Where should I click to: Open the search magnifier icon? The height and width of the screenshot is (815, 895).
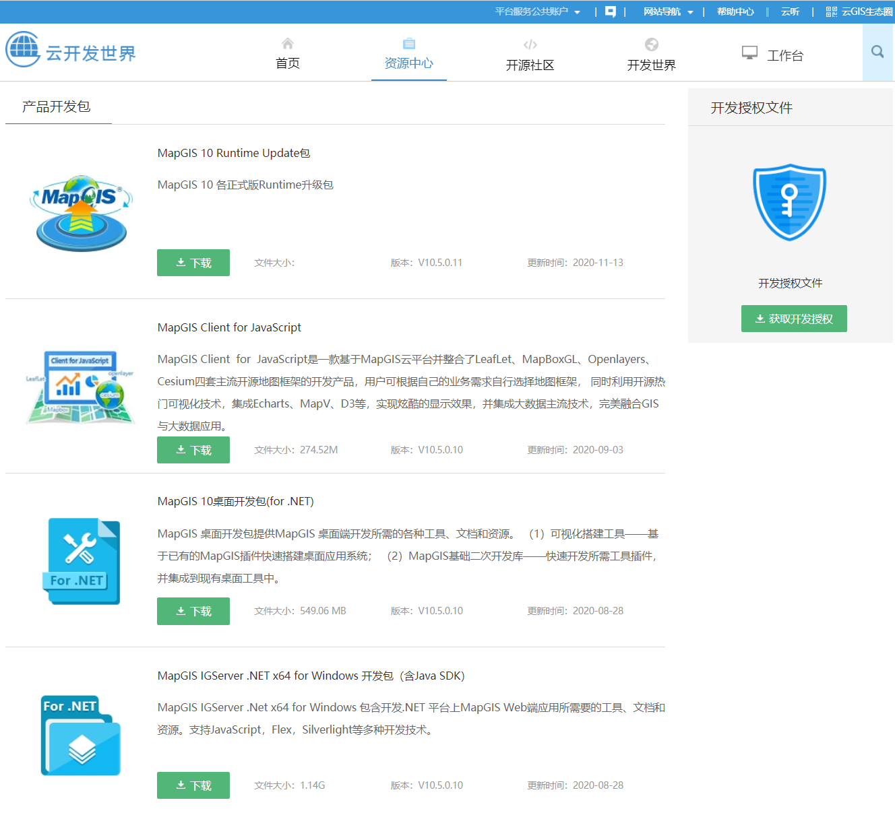(x=877, y=52)
